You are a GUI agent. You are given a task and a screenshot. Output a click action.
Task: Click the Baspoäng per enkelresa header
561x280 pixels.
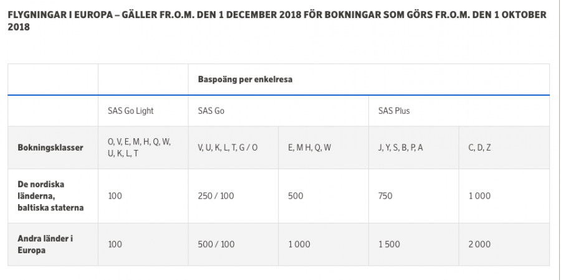[246, 80]
